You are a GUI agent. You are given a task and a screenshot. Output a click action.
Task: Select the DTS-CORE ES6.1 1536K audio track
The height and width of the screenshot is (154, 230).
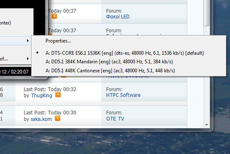124,53
